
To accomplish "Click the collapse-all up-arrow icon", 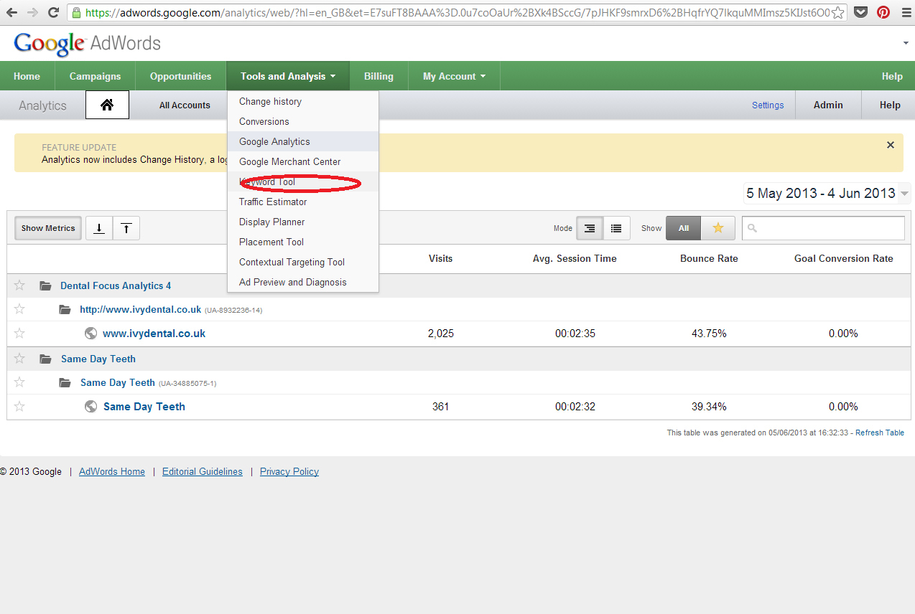I will [126, 228].
